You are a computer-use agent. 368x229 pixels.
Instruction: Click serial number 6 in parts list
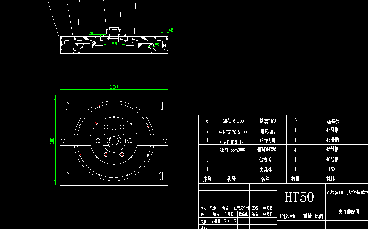(x=207, y=121)
